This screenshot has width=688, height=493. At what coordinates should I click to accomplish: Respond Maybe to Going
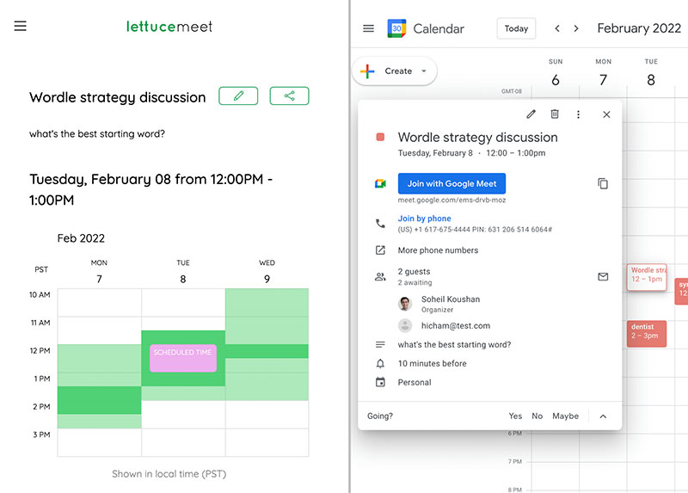click(x=565, y=416)
